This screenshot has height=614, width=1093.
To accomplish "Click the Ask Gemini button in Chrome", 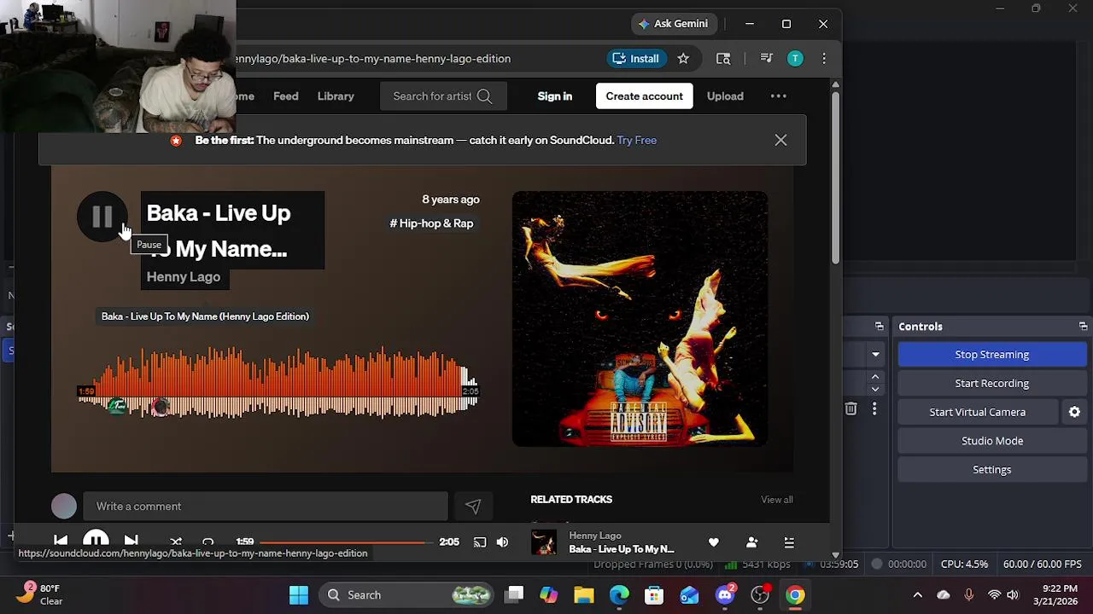I will coord(673,24).
